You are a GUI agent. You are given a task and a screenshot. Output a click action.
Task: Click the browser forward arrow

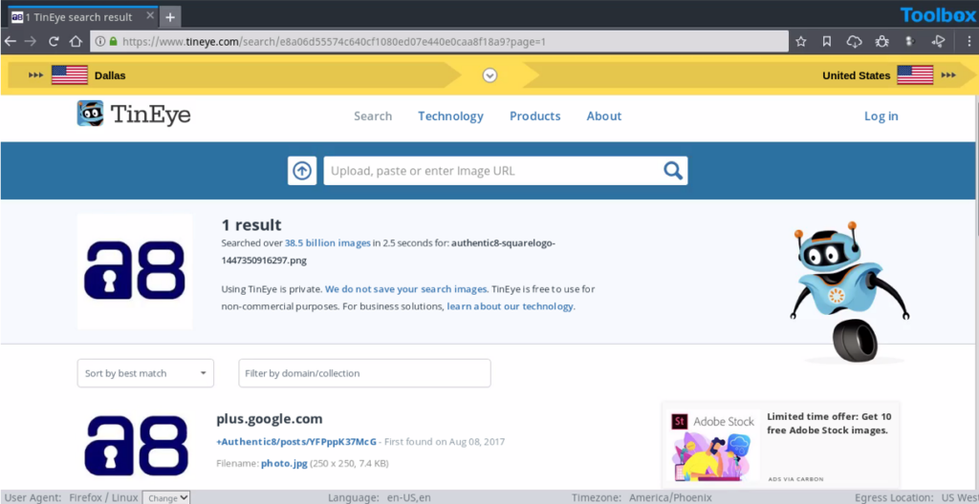[x=31, y=42]
